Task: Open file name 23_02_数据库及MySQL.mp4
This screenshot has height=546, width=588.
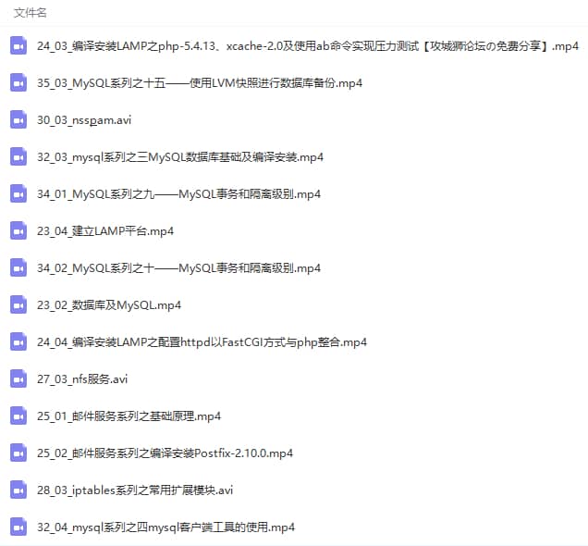Action: coord(109,305)
